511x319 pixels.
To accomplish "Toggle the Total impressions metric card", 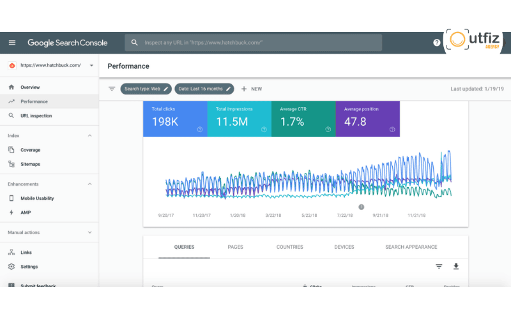I will 240,119.
